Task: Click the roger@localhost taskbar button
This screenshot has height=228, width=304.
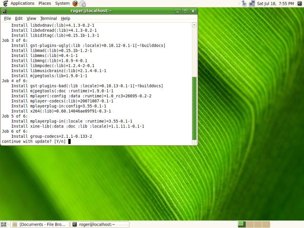Action: tap(100, 224)
